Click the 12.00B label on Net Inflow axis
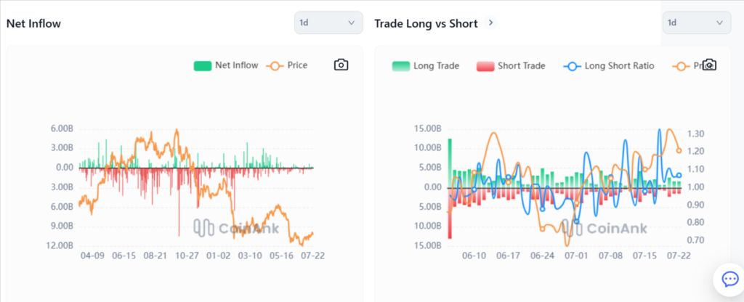The height and width of the screenshot is (302, 744). (x=60, y=245)
